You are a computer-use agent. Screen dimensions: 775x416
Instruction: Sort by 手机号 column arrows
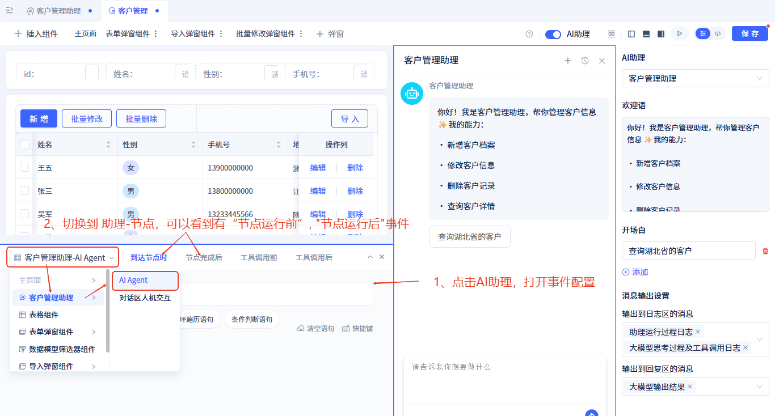point(279,145)
